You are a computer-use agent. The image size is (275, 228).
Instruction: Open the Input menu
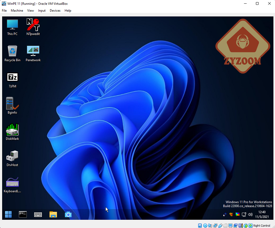tap(42, 10)
